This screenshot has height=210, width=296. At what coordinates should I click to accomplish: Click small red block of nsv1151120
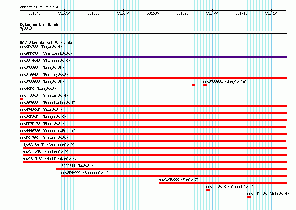[249, 197]
